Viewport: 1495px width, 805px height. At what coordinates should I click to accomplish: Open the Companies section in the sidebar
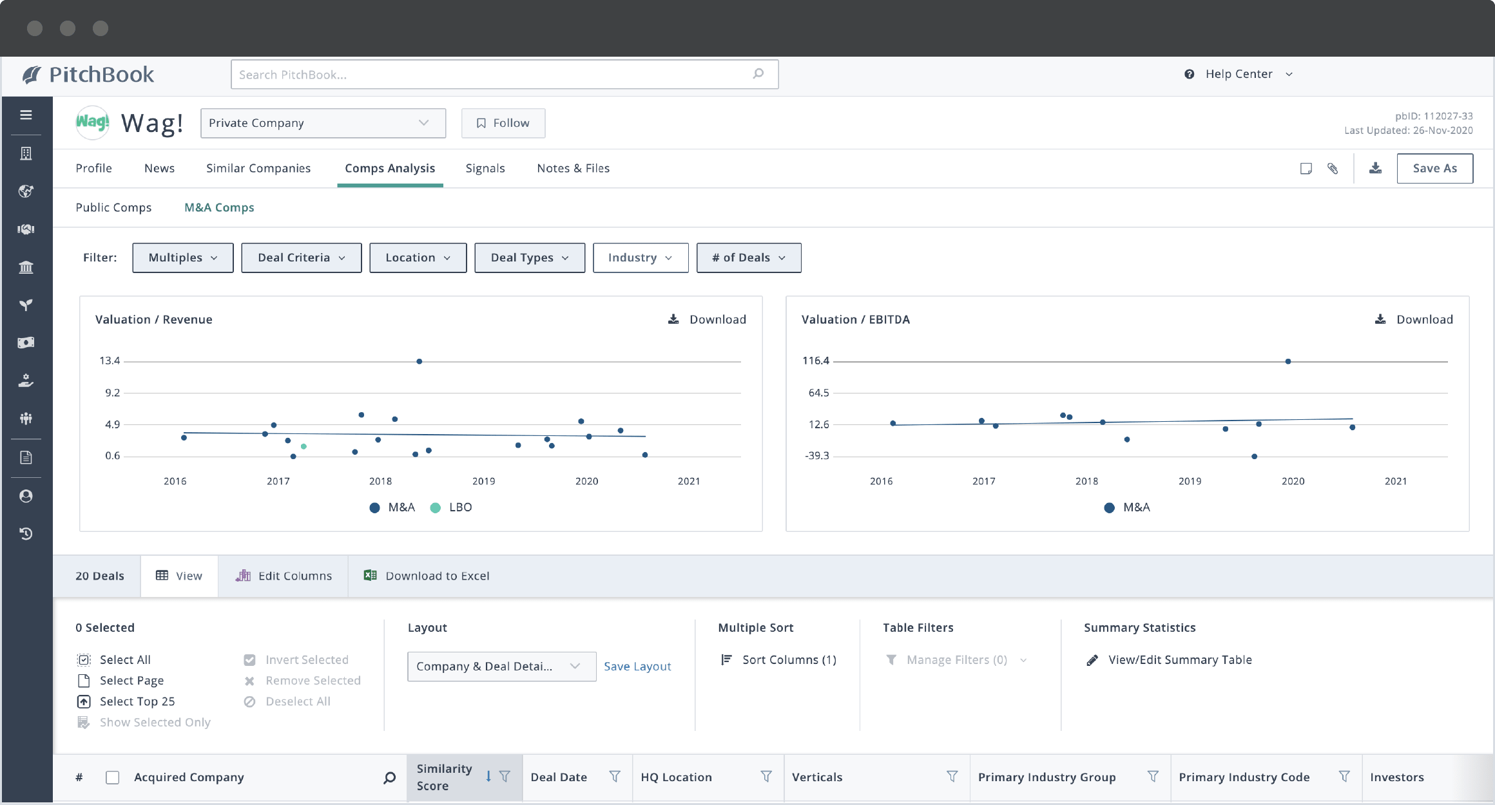26,153
